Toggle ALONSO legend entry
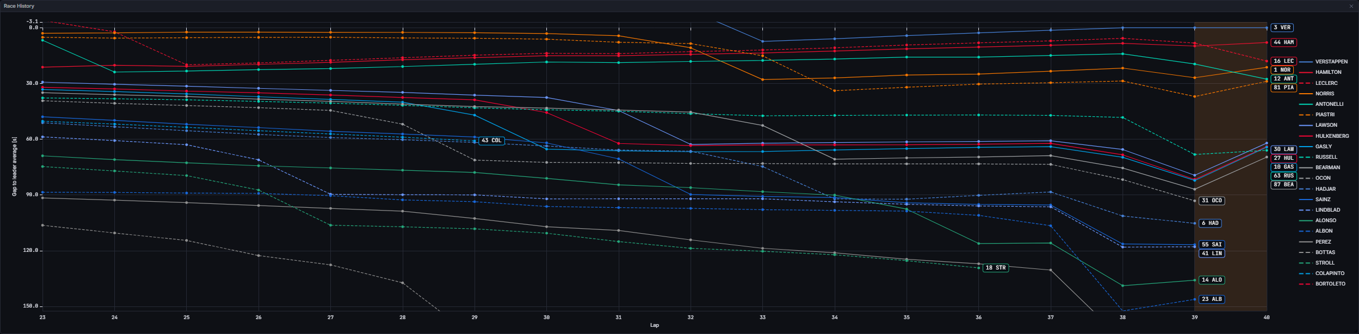Viewport: 1359px width, 334px height. [1318, 220]
